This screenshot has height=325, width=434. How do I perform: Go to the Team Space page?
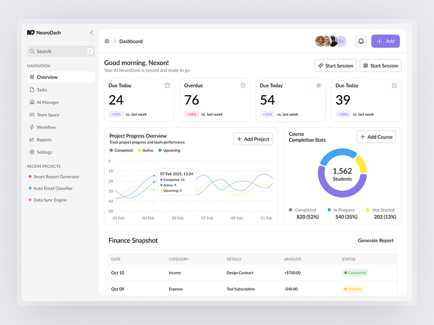[47, 115]
